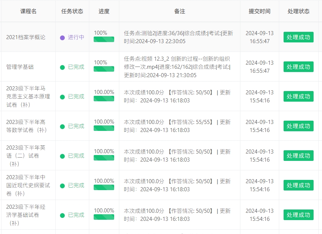Click green status dot for 管理学基础

[x=62, y=67]
